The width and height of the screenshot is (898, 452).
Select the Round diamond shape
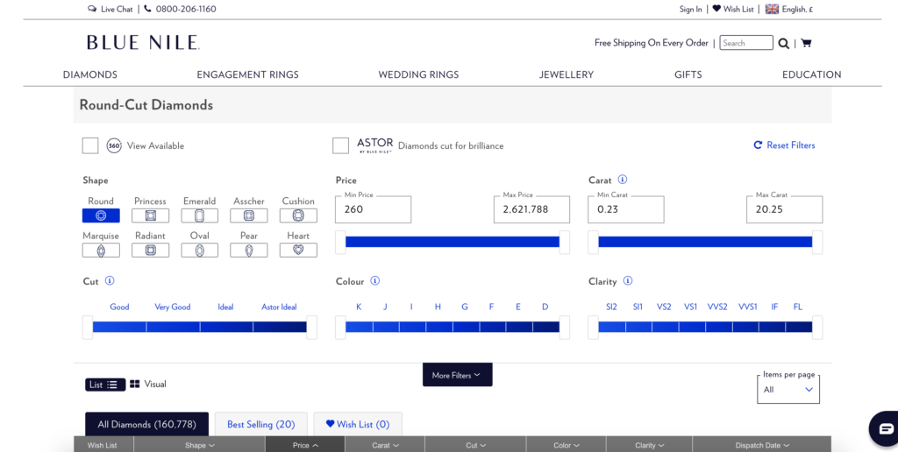tap(101, 215)
